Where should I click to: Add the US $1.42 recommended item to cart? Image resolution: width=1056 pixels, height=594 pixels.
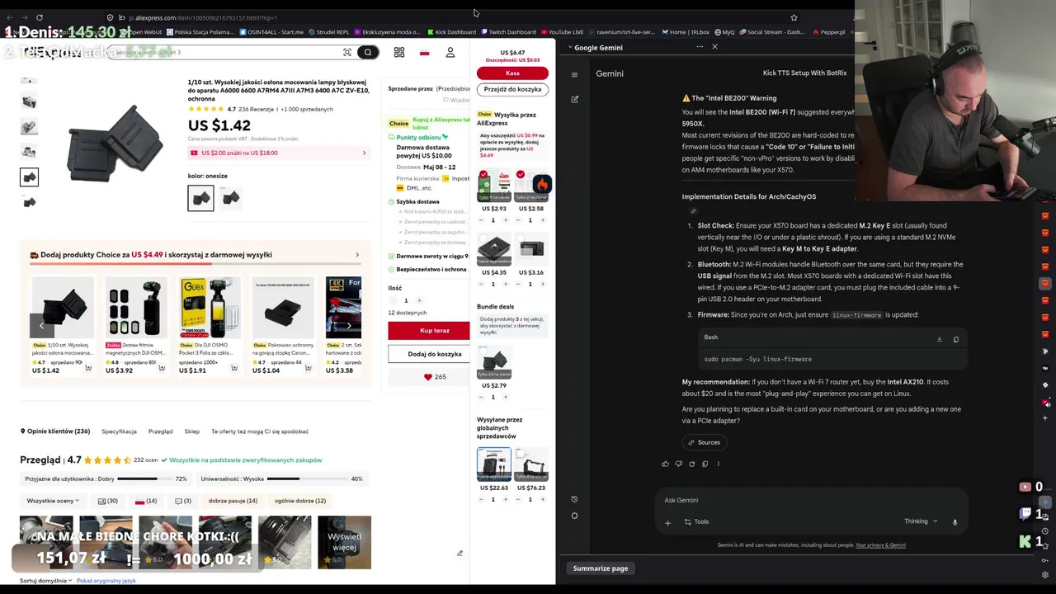pyautogui.click(x=88, y=369)
